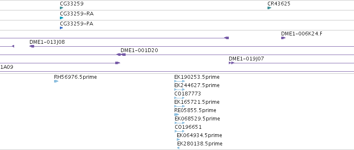Select the EK190253.5prime EST arrow

tap(179, 81)
